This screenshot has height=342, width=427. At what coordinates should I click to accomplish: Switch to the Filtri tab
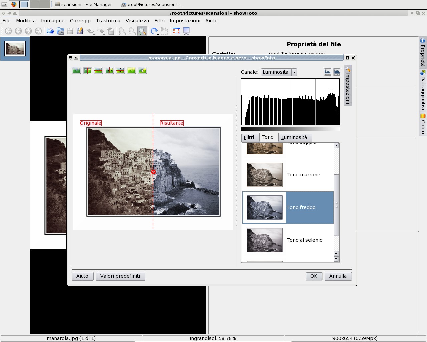click(249, 137)
